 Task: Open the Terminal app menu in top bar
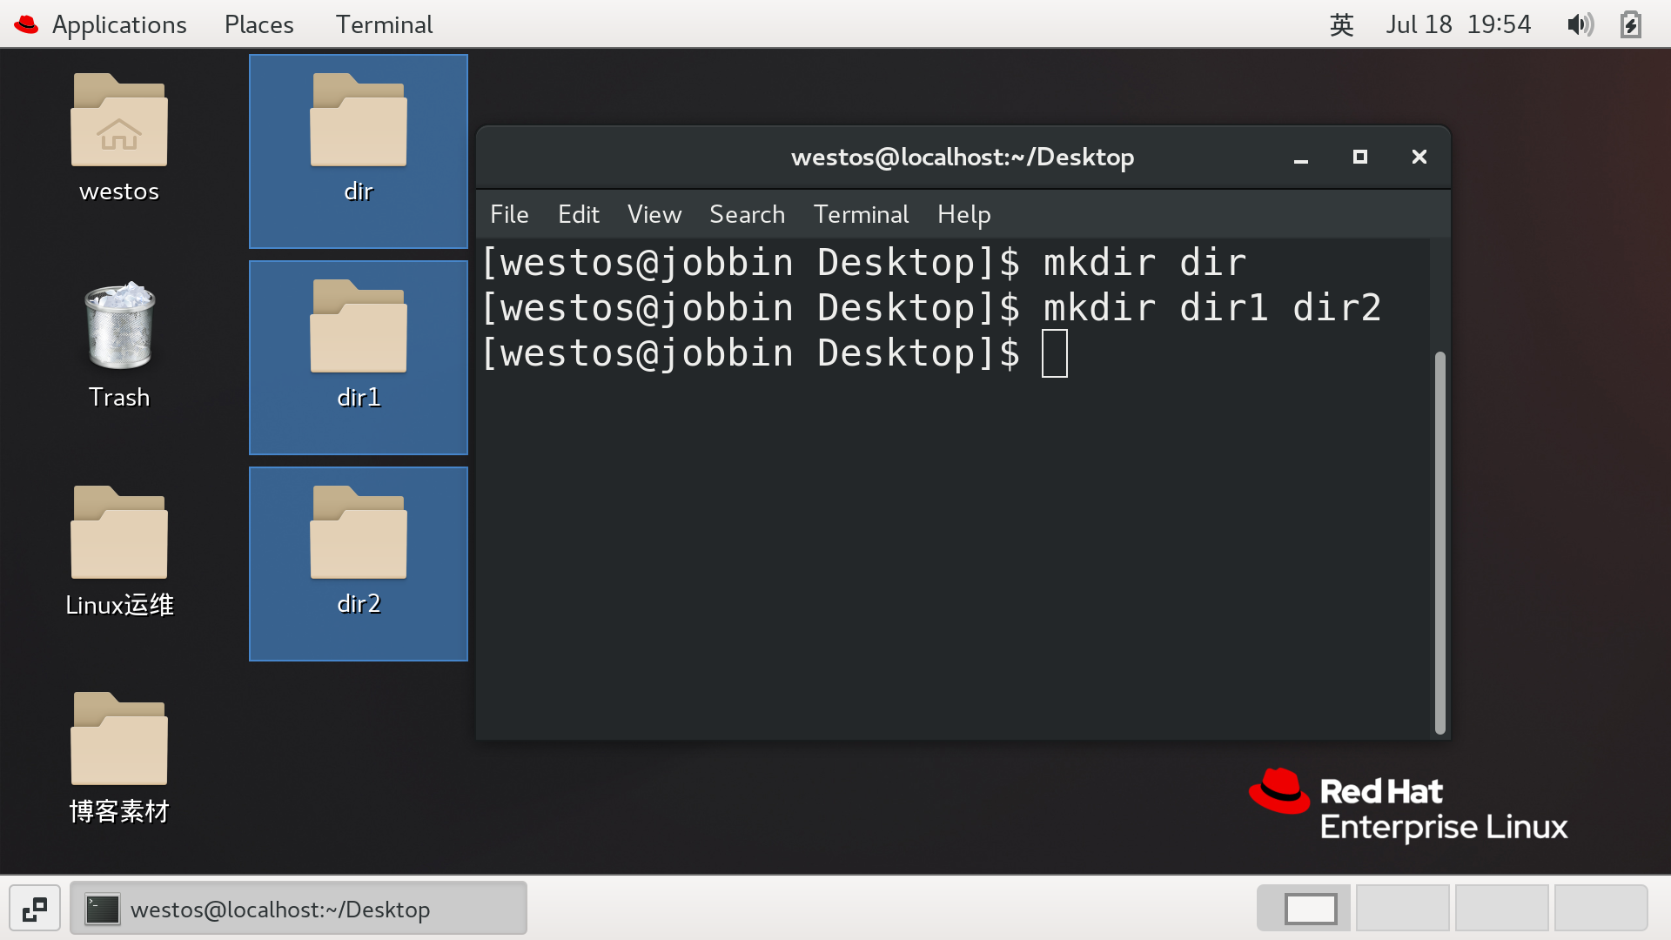(x=384, y=24)
